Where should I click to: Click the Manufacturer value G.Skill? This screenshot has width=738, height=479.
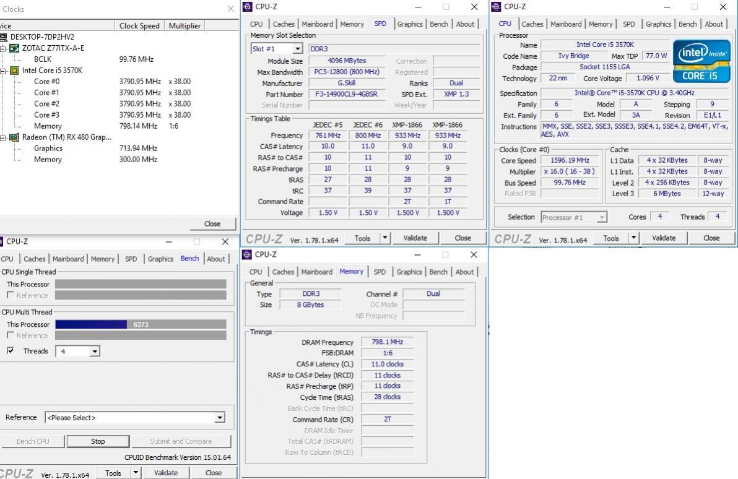(x=347, y=83)
